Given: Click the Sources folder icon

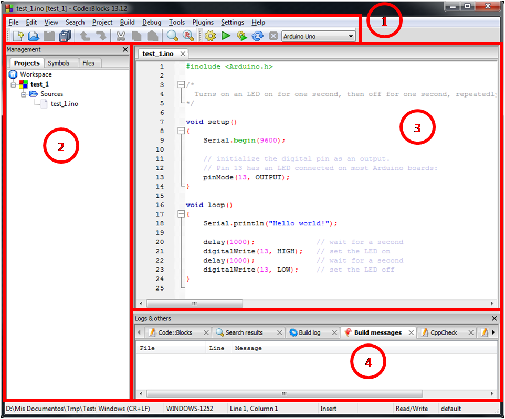Looking at the screenshot, I should tap(34, 94).
